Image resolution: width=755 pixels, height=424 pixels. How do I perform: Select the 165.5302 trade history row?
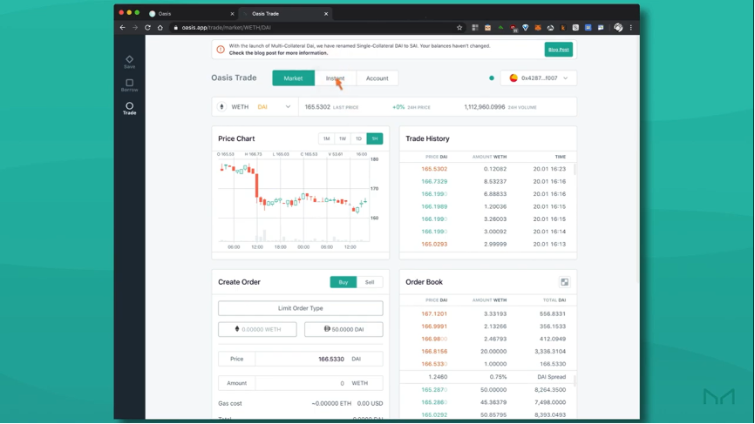click(486, 169)
